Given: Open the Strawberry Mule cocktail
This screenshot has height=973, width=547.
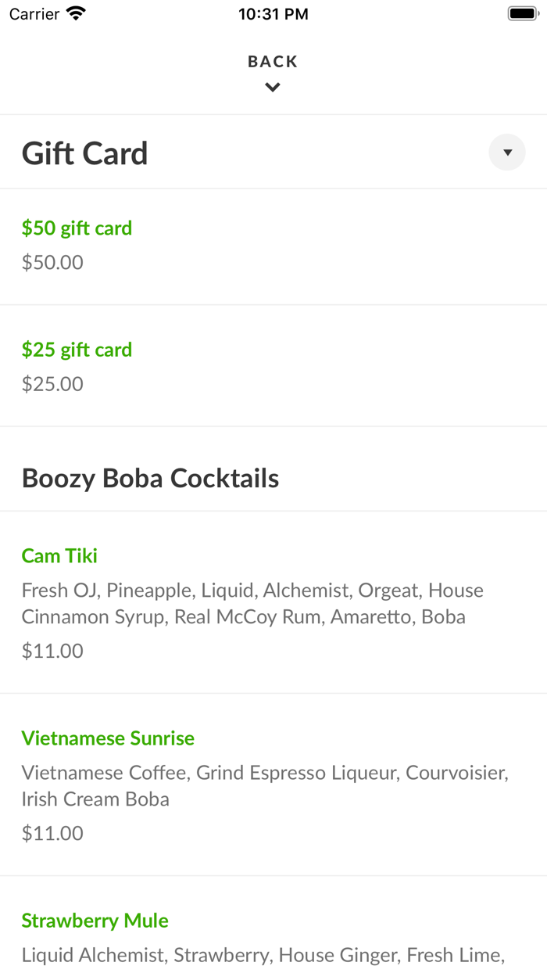Looking at the screenshot, I should point(95,921).
